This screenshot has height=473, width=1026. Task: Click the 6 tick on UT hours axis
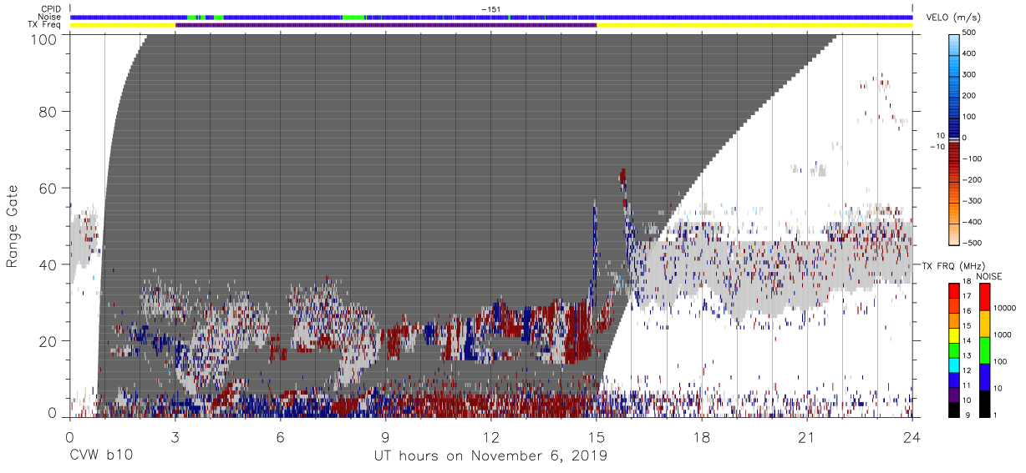280,436
